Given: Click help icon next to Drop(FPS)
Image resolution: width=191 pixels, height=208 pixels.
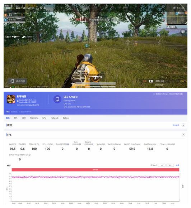Looking at the screenshot, I should [68, 144].
